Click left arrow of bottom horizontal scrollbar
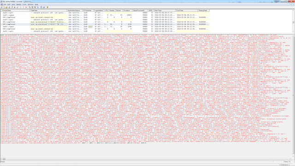 [x=1, y=159]
